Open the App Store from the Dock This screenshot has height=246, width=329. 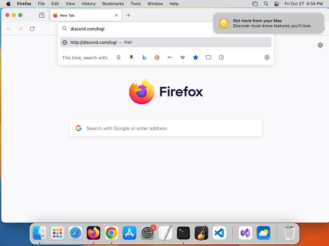129,233
